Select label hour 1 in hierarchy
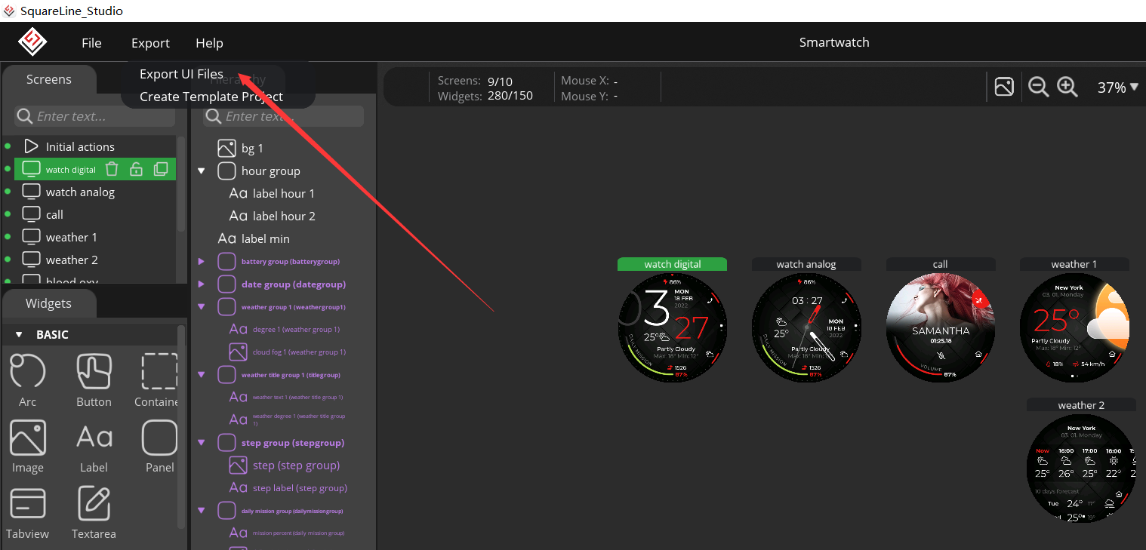 tap(272, 193)
